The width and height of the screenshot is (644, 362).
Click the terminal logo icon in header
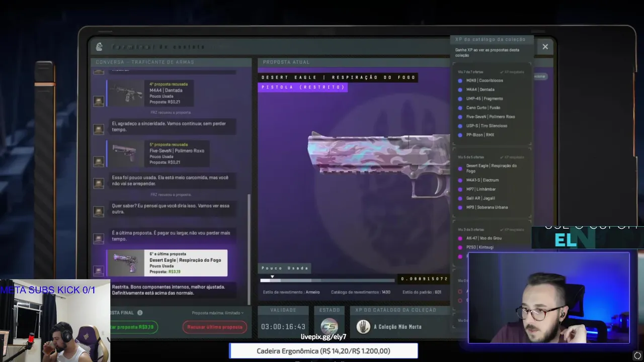tap(99, 47)
